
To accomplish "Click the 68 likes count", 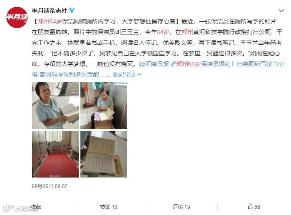I will [257, 206].
